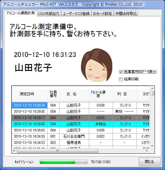Click the table's scroll up arrow
Image resolution: width=165 pixels, height=170 pixels.
pos(152,88)
